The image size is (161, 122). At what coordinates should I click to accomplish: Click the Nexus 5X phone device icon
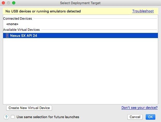click(x=7, y=36)
